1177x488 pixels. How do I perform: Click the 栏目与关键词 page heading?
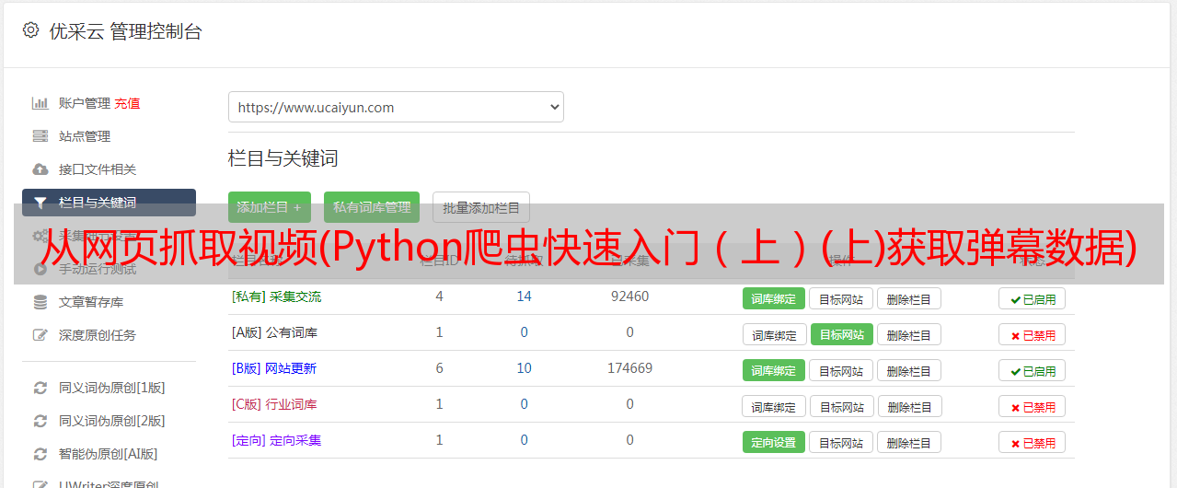click(283, 158)
